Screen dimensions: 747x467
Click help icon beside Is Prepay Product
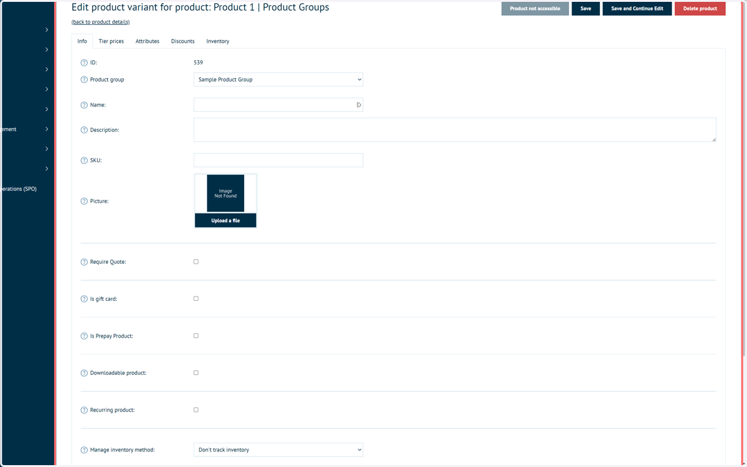(84, 336)
